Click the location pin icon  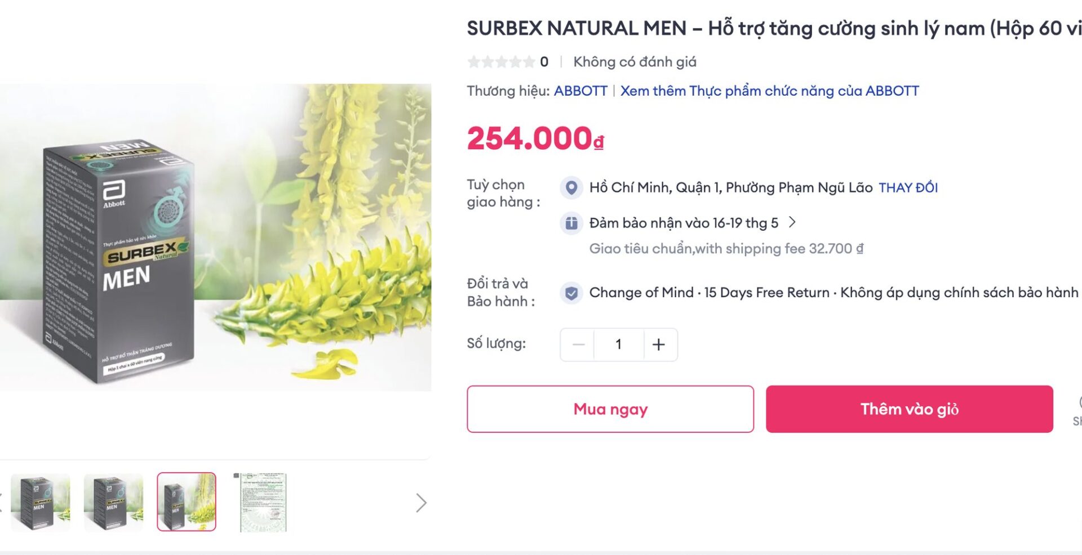[x=571, y=187]
